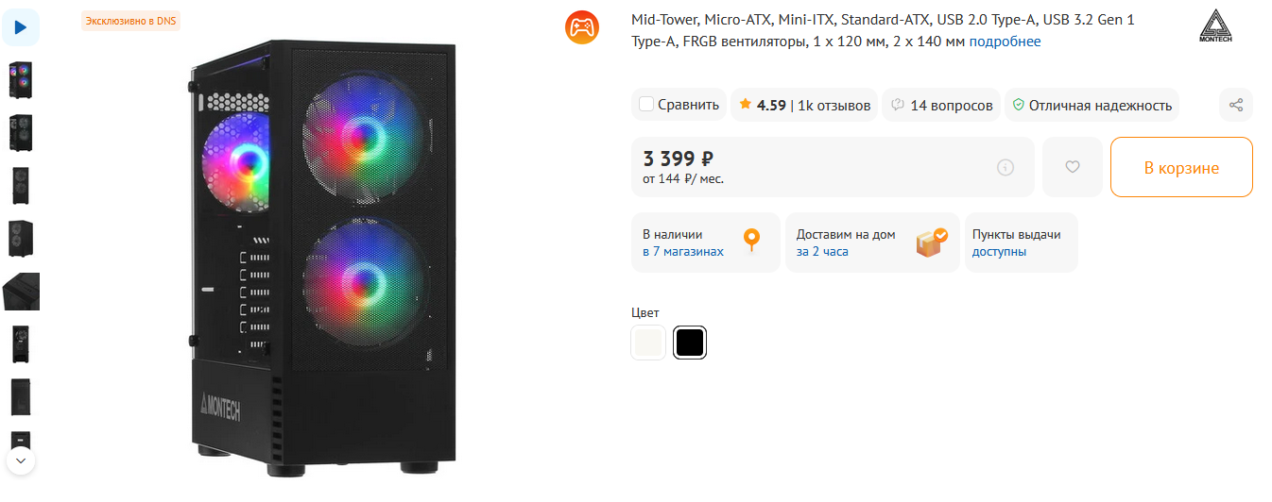Image resolution: width=1272 pixels, height=502 pixels.
Task: Select the white color swatch
Action: [x=648, y=343]
